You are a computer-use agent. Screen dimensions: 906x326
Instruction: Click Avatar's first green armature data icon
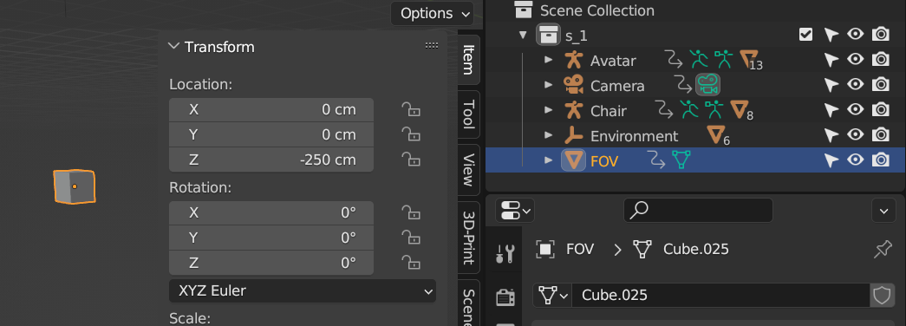tap(699, 60)
